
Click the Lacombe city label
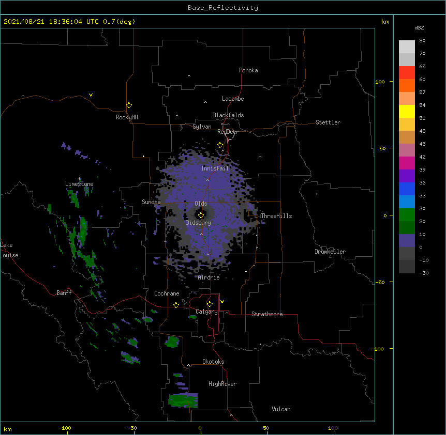[233, 99]
